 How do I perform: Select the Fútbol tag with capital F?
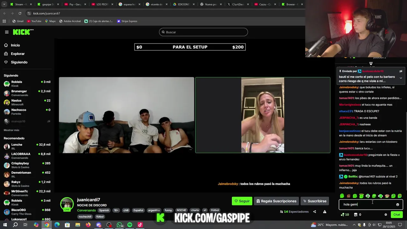point(215,210)
